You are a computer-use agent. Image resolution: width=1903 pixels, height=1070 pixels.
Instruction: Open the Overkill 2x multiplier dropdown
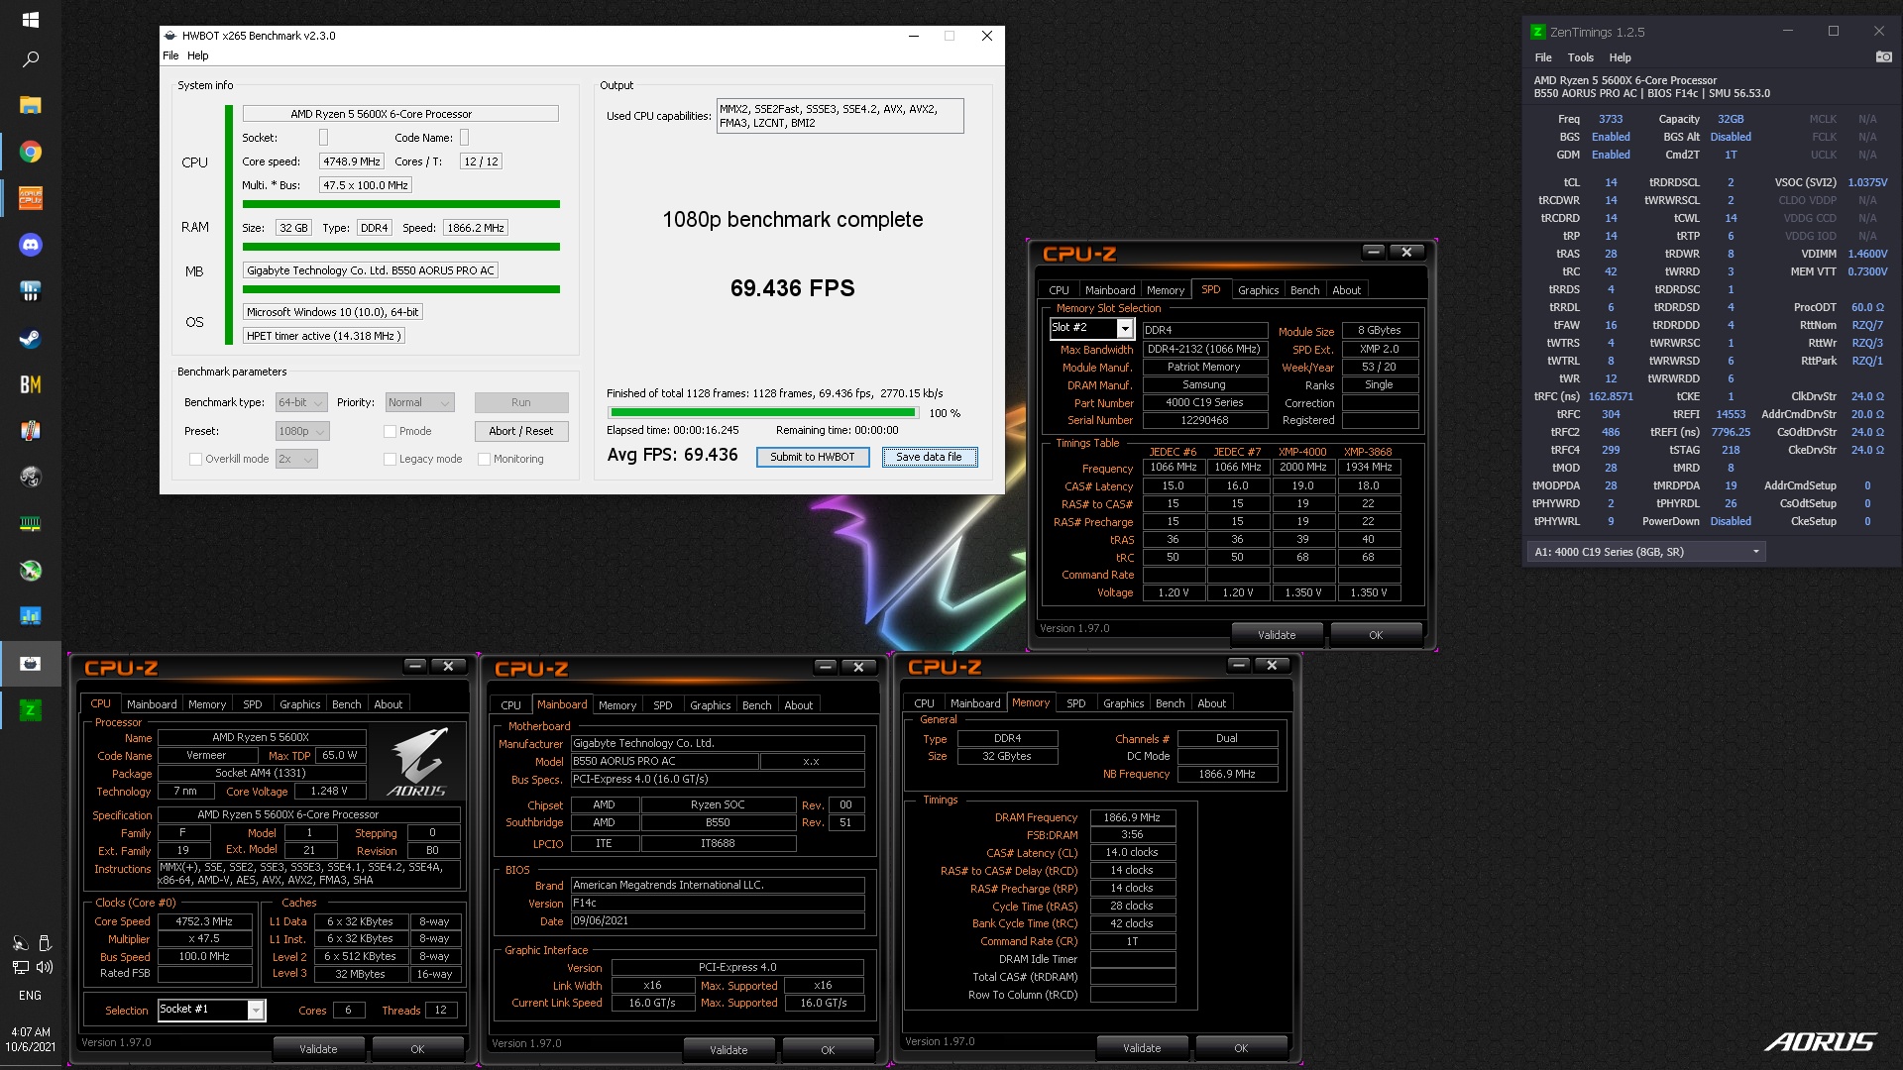pyautogui.click(x=296, y=459)
